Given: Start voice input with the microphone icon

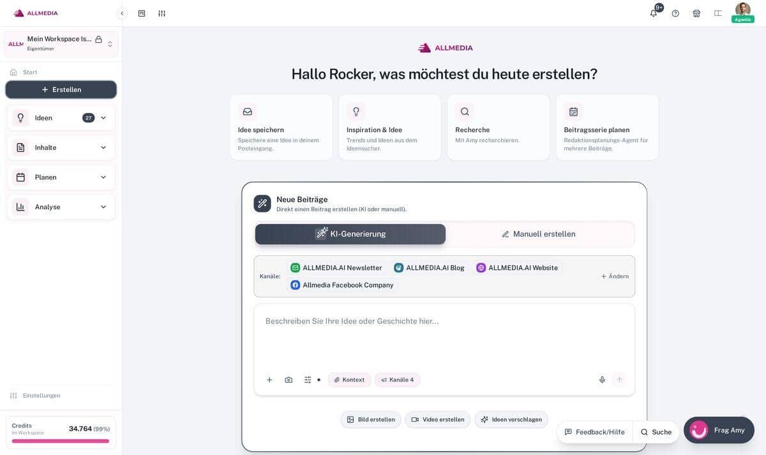Looking at the screenshot, I should [602, 380].
